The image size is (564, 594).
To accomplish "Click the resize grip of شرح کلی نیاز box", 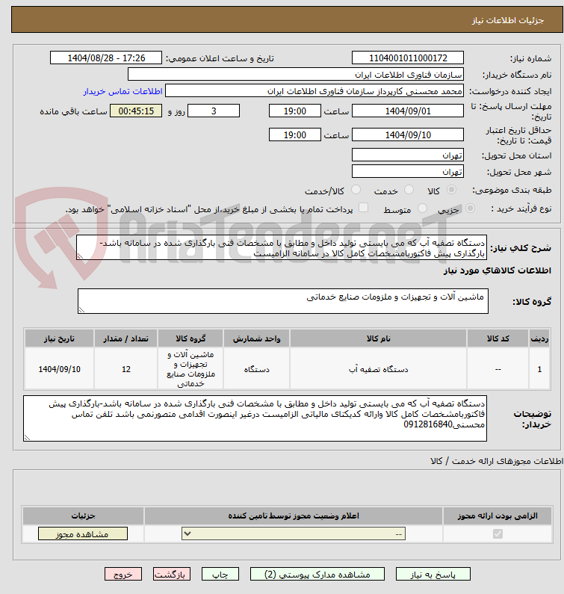I will [80, 256].
